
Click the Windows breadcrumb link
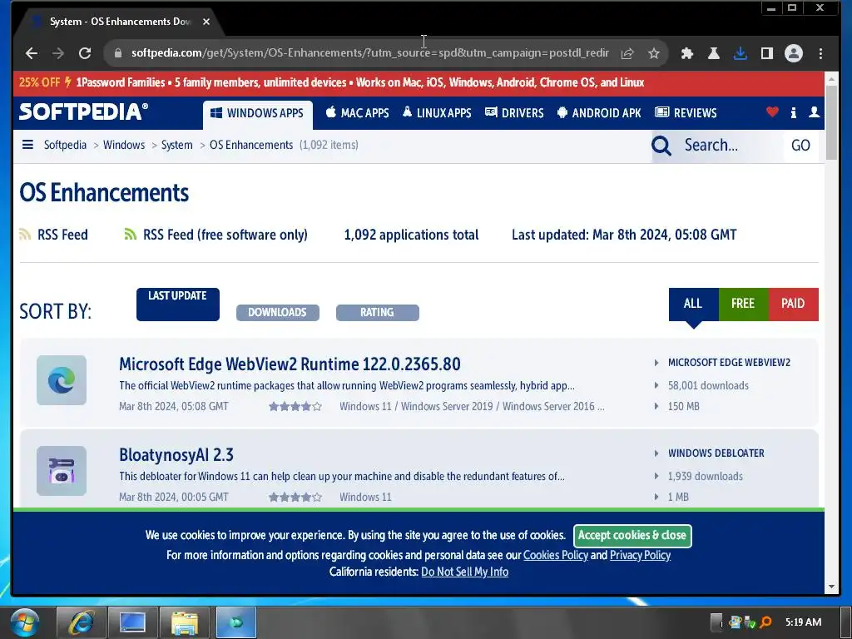124,145
